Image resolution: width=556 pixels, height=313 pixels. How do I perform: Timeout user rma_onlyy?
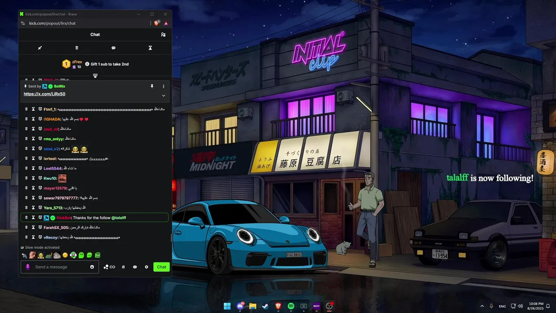point(33,139)
